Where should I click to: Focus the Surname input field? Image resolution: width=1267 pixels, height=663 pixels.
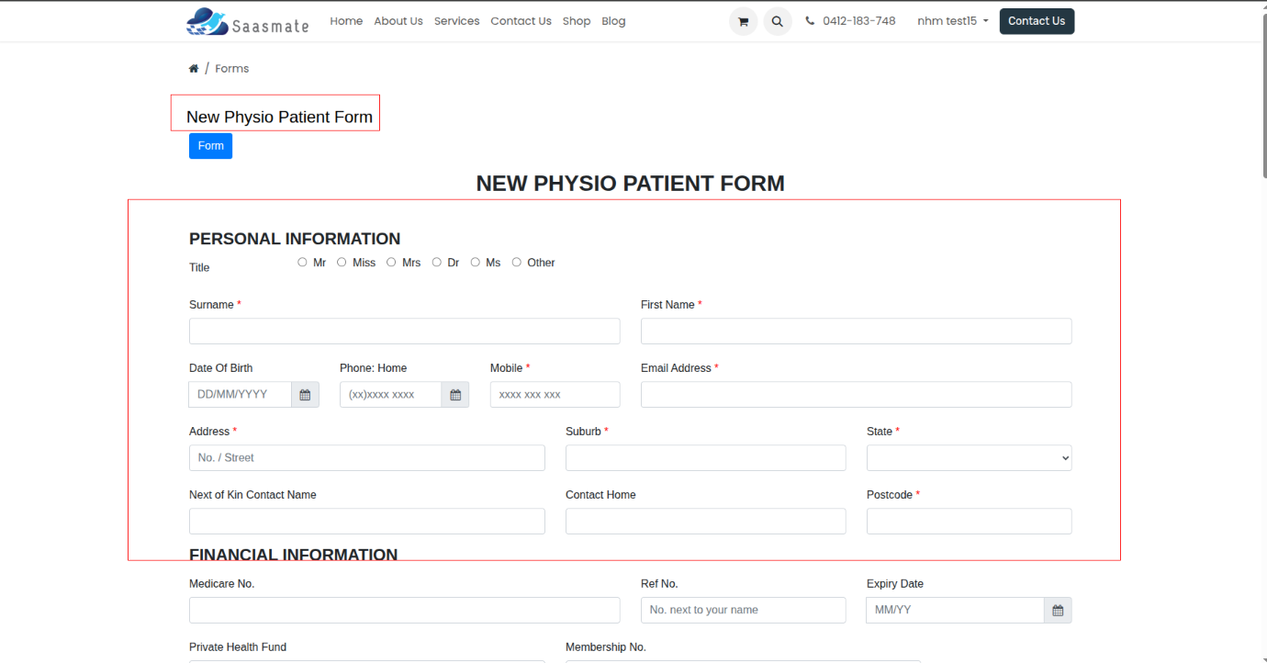404,331
